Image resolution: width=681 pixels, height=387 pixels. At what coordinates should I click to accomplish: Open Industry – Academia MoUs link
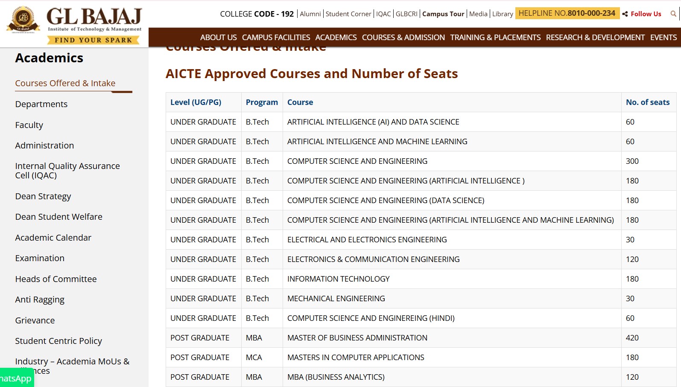point(72,366)
